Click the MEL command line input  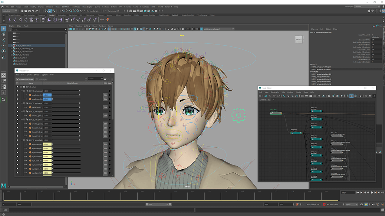tap(101, 210)
